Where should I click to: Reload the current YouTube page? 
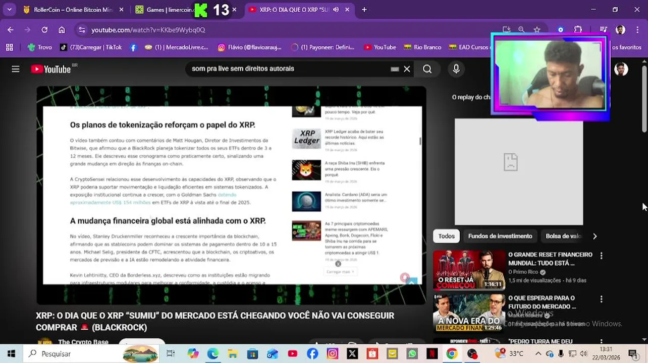coord(44,30)
